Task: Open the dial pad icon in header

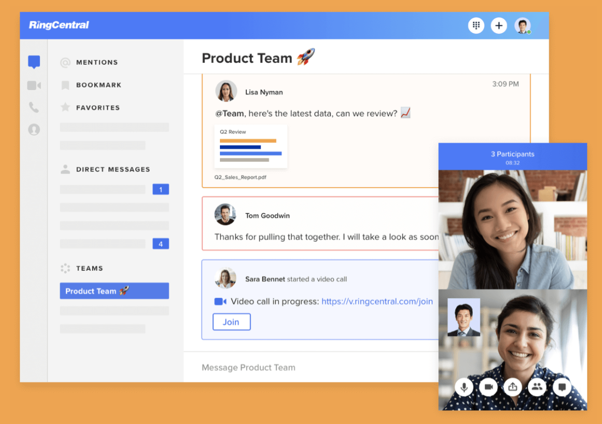Action: (x=476, y=25)
